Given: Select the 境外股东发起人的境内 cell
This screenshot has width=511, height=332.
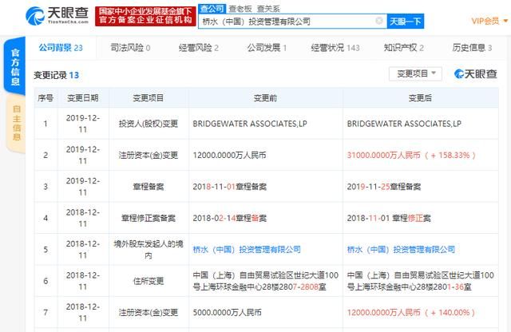Looking at the screenshot, I should [x=149, y=250].
